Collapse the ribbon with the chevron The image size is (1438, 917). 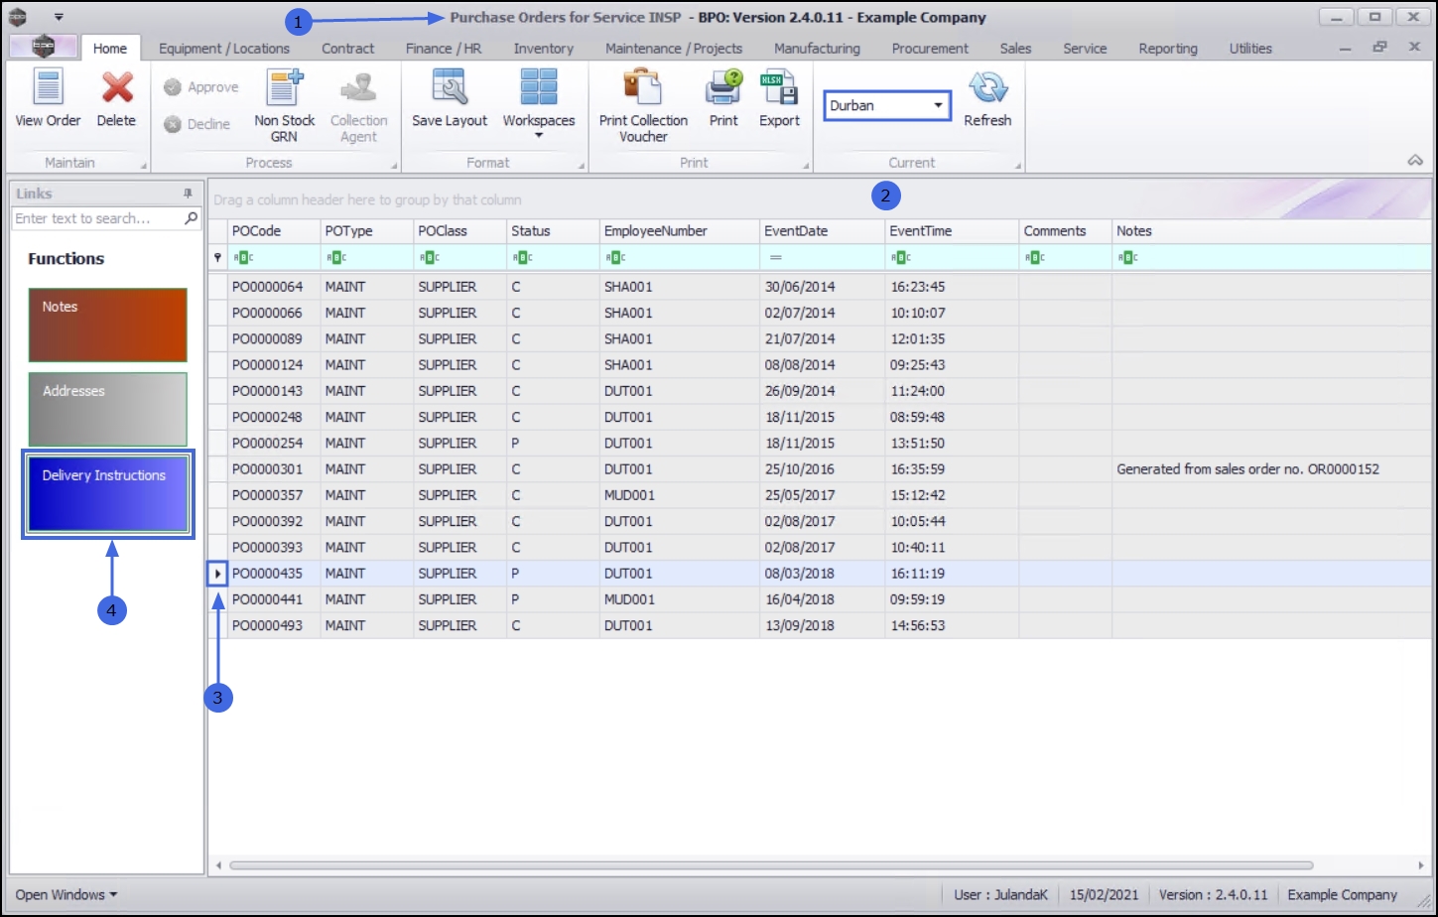pyautogui.click(x=1415, y=161)
